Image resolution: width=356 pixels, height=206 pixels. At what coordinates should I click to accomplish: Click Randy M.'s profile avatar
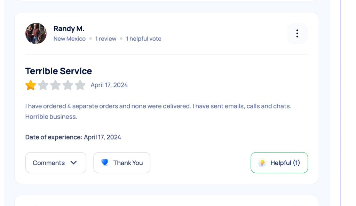(36, 34)
